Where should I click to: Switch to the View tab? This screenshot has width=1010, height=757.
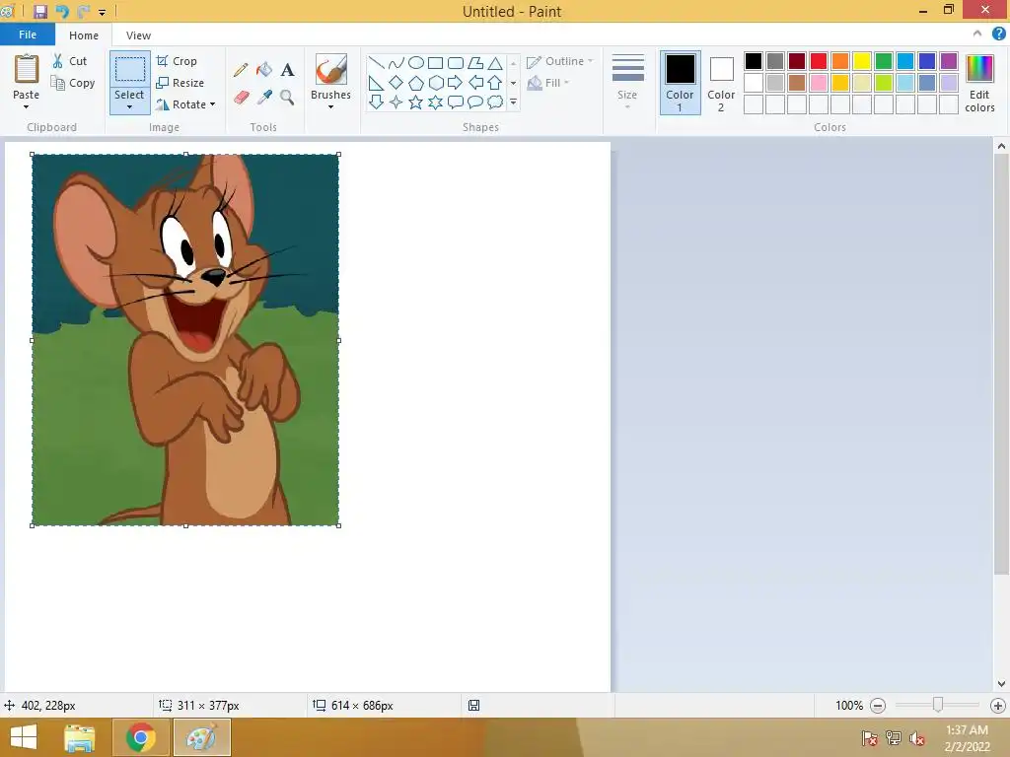coord(138,35)
